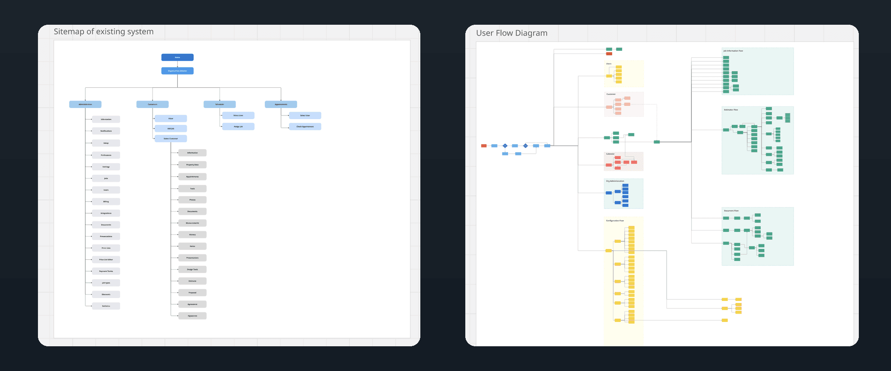The height and width of the screenshot is (371, 891).
Task: Click the Proposal node
Action: [x=192, y=293]
